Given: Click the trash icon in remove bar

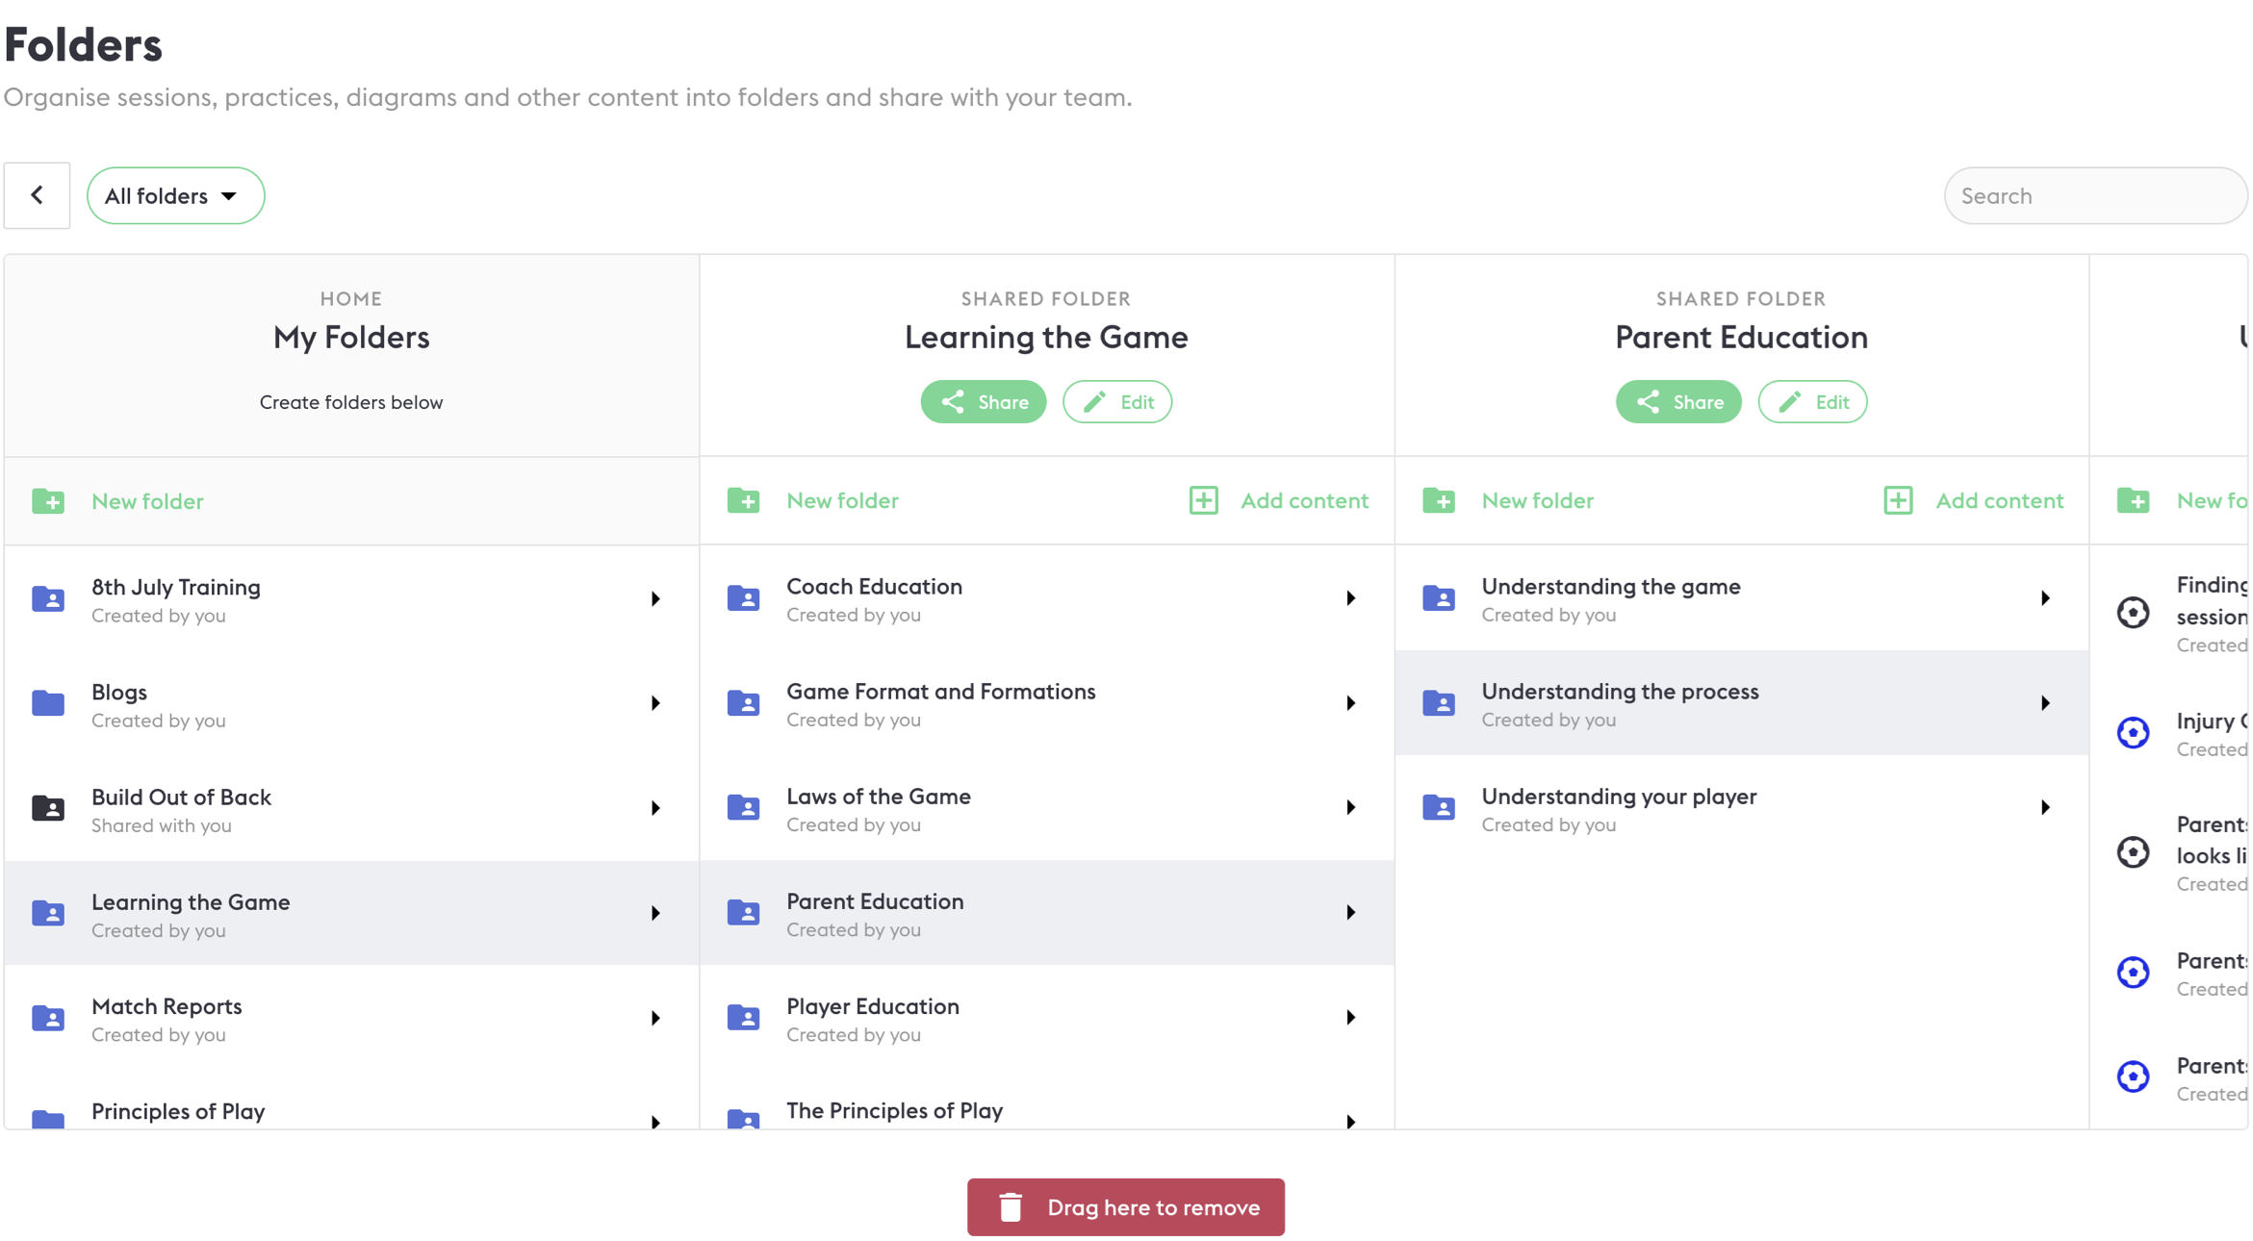Looking at the screenshot, I should click(x=1010, y=1207).
